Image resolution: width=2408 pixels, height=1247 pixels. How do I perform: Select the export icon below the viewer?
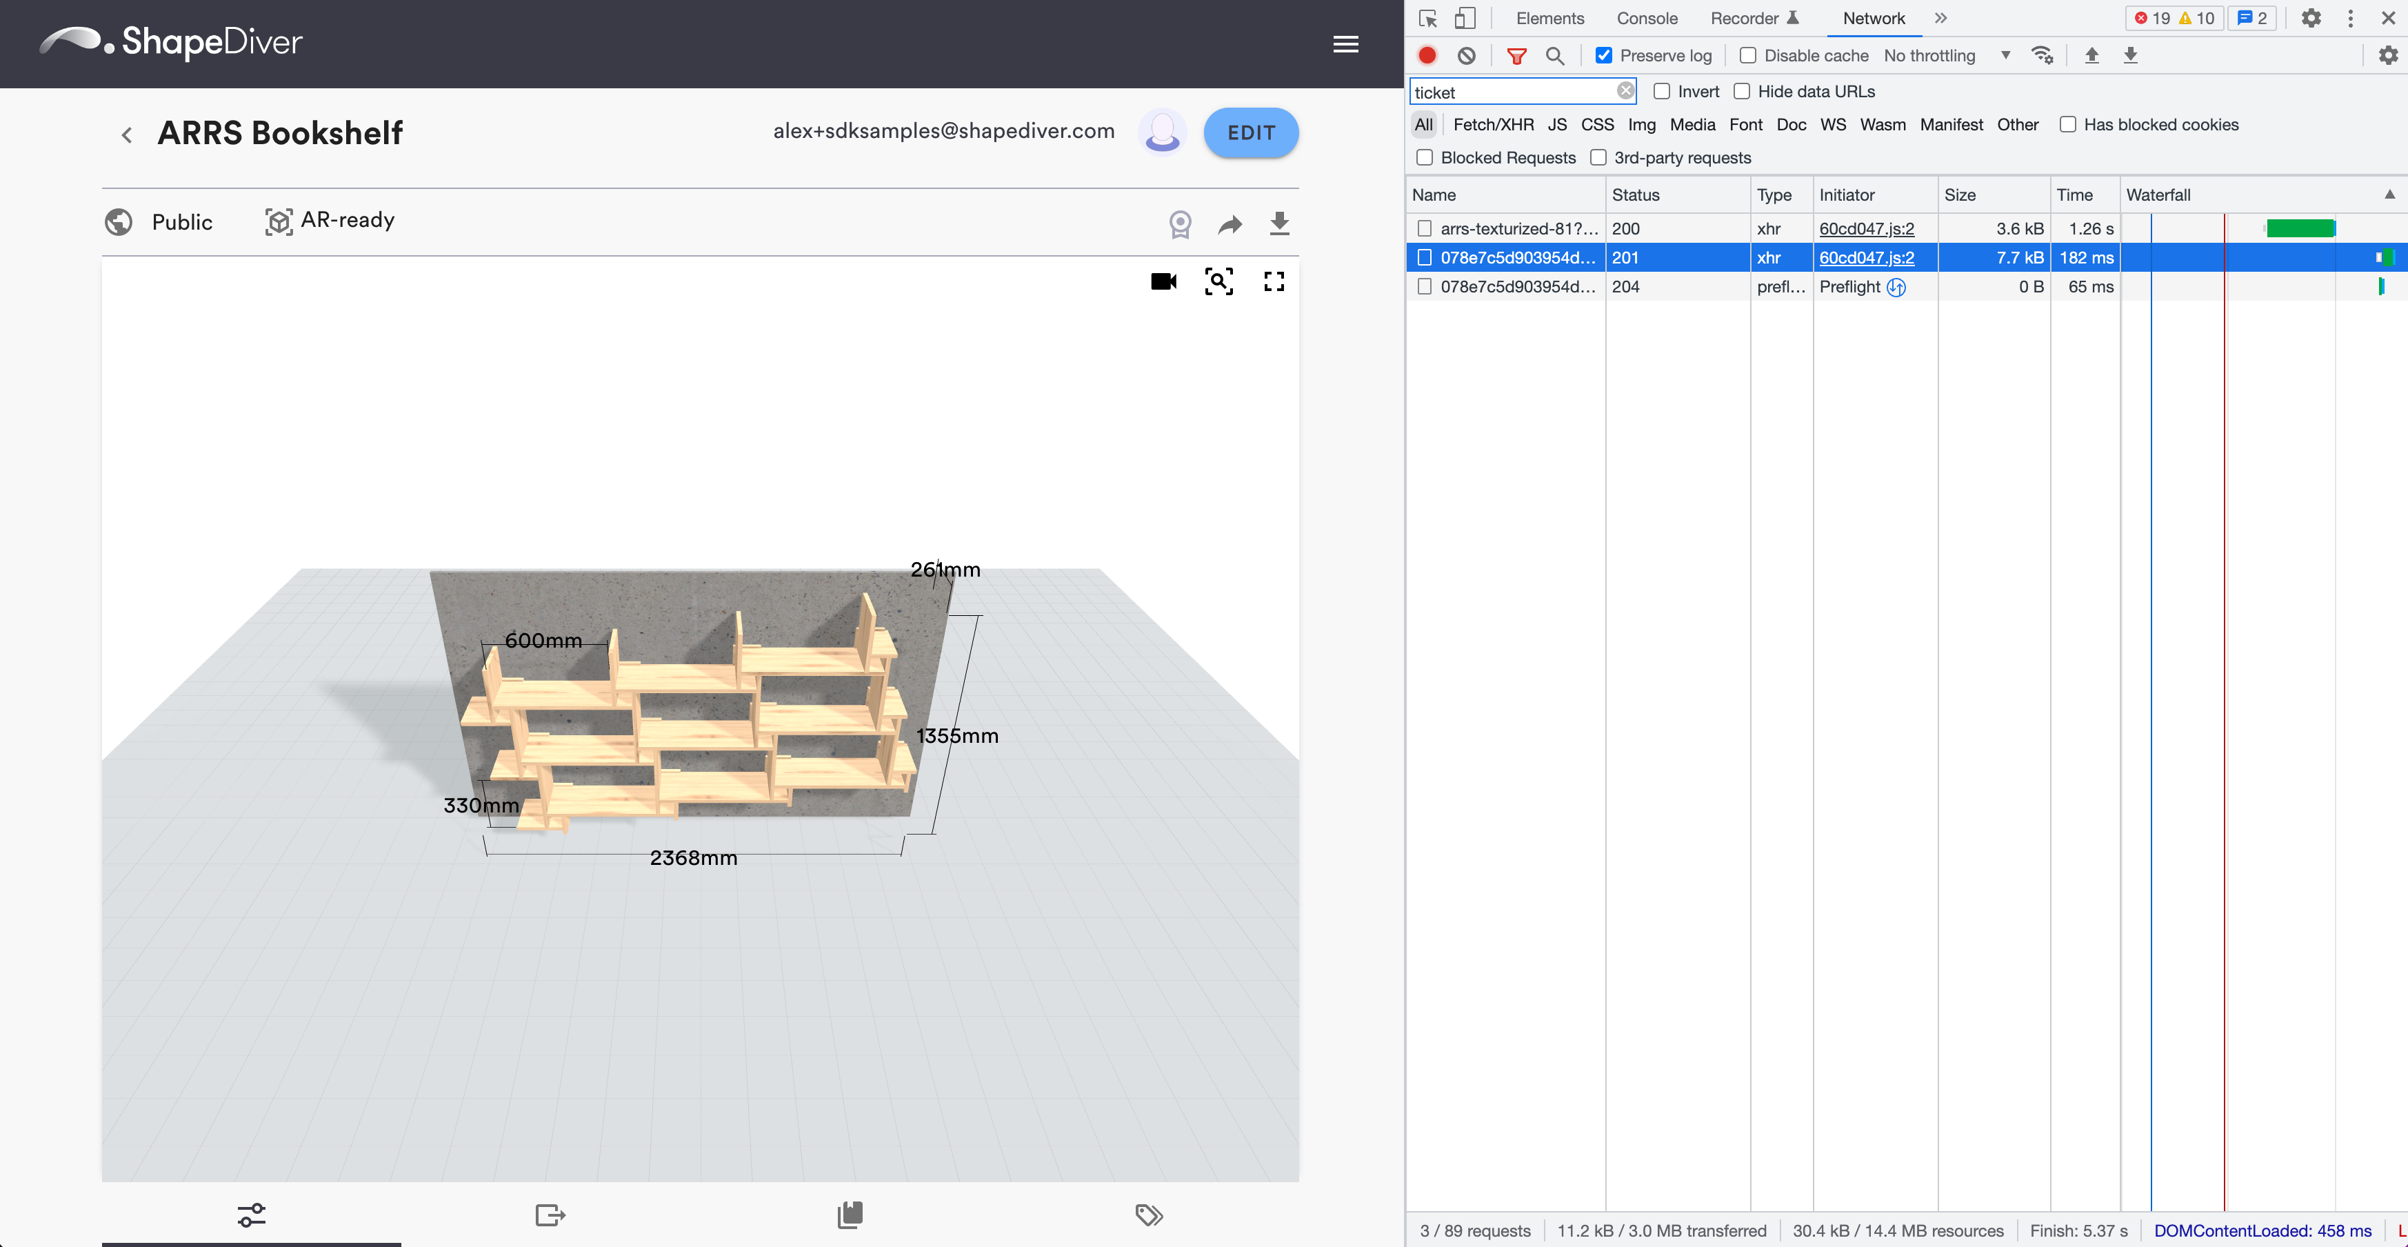click(550, 1215)
